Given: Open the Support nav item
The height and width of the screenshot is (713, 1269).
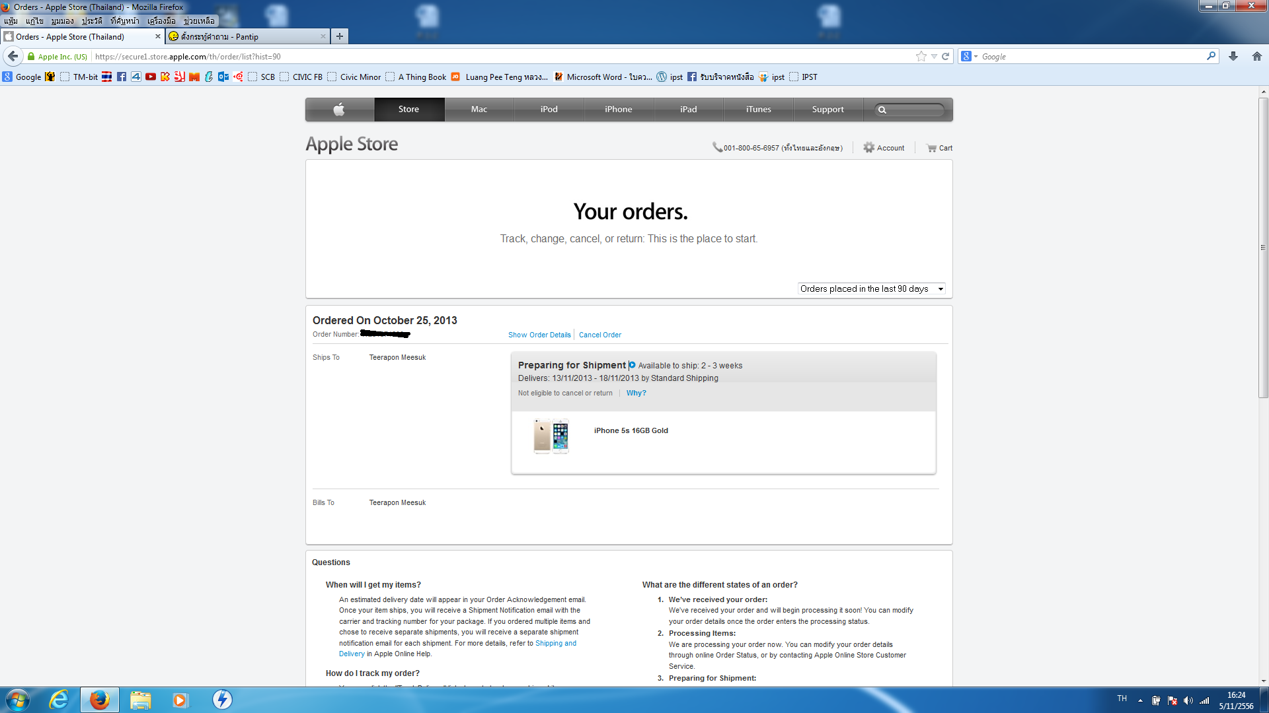Looking at the screenshot, I should (x=828, y=110).
